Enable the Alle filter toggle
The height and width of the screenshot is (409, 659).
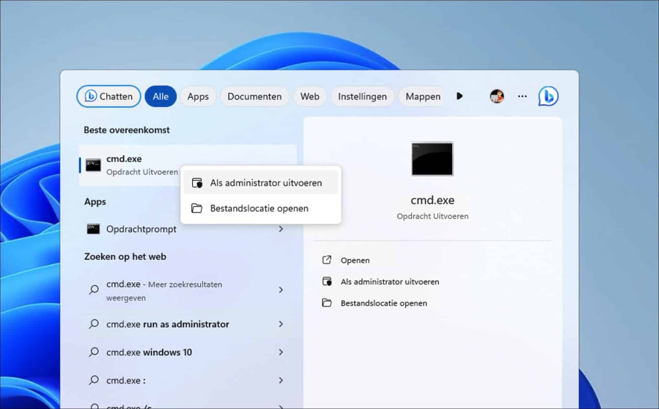pos(160,96)
